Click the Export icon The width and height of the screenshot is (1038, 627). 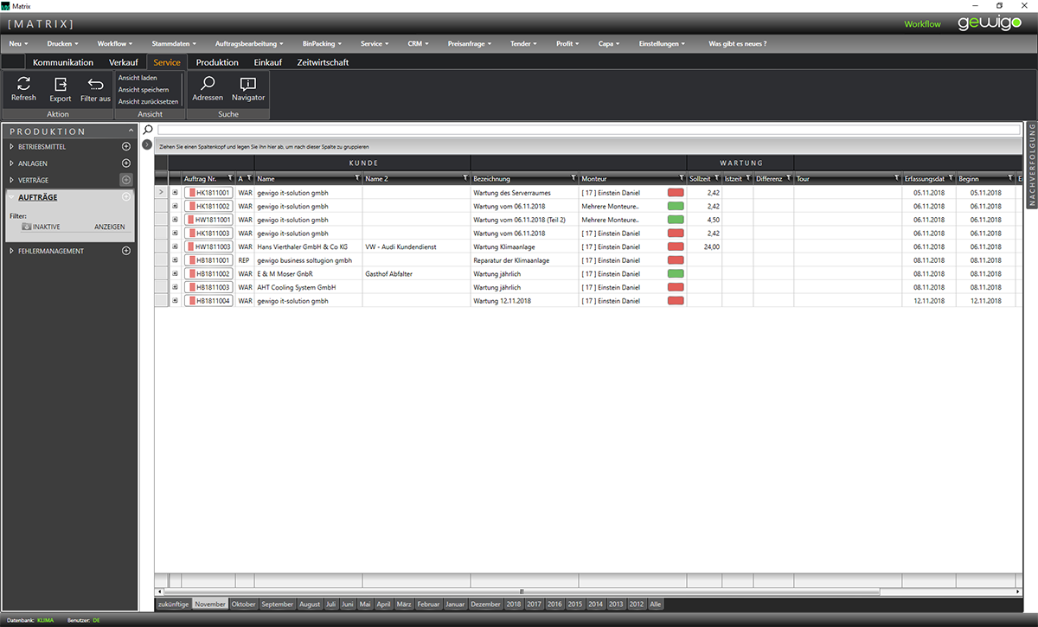coord(61,84)
